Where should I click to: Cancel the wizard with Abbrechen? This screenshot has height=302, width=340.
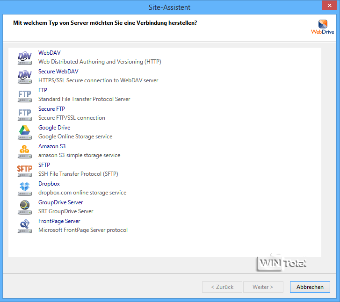[x=310, y=287]
